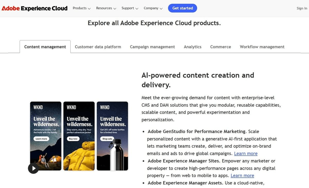309x188 pixels.
Task: Switch to the Analytics tab
Action: (193, 47)
